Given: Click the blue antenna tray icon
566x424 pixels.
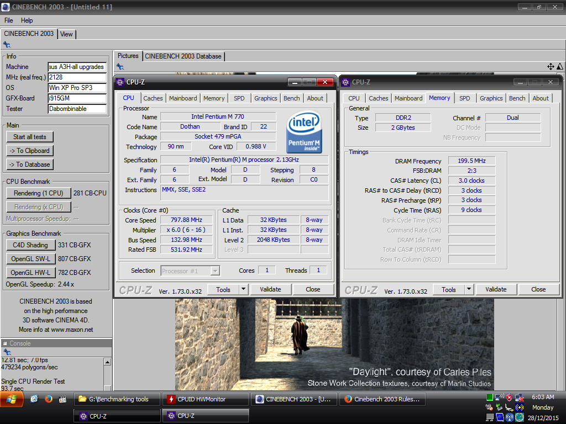Looking at the screenshot, I should 509,417.
